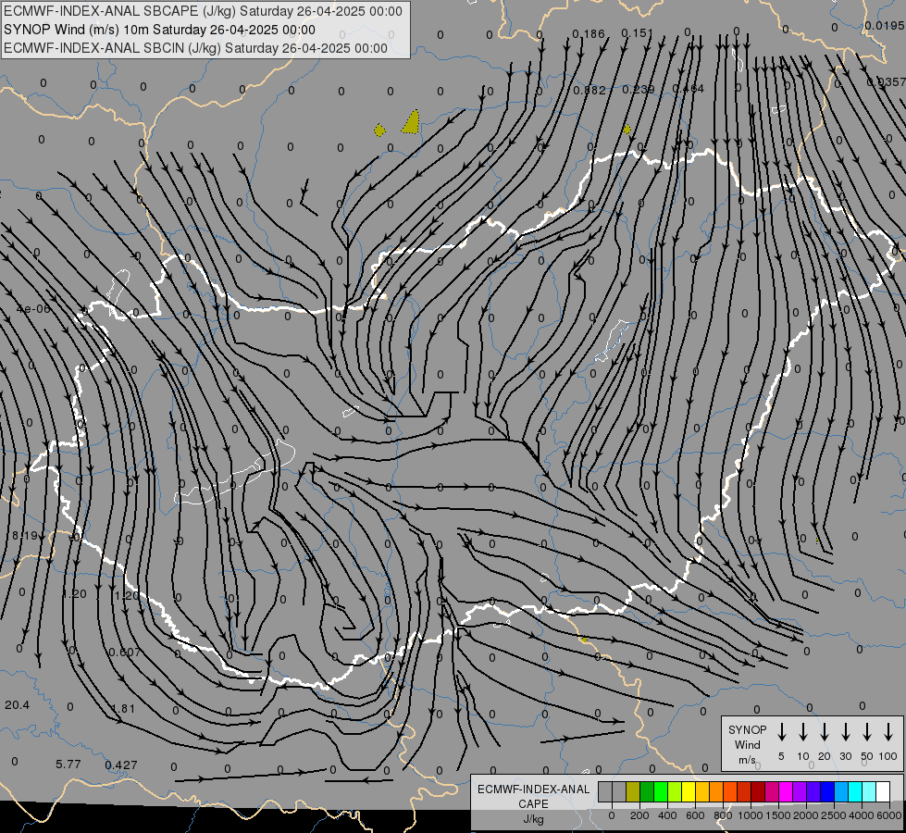
Task: Click the '100' label in the wind legend
Action: click(888, 756)
